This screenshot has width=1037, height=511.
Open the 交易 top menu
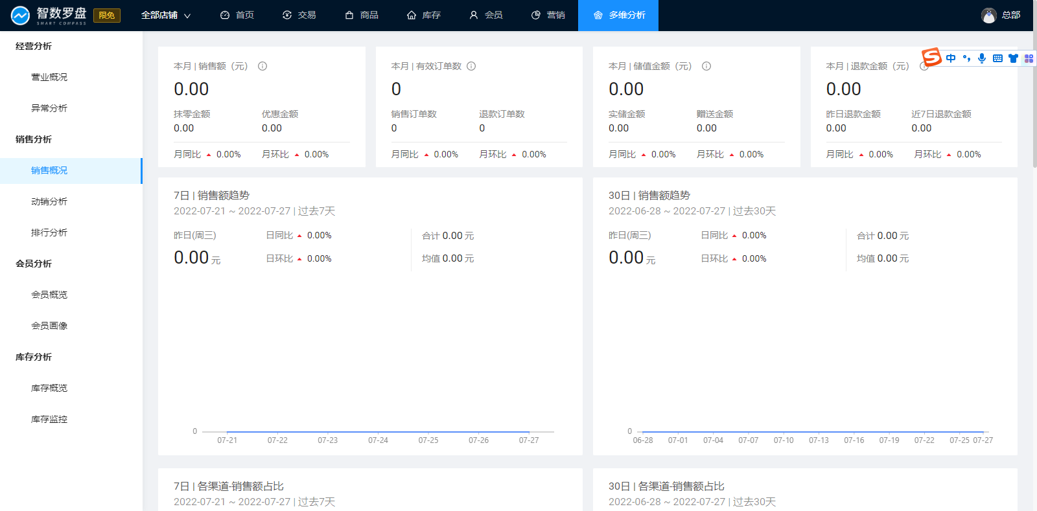pos(299,16)
